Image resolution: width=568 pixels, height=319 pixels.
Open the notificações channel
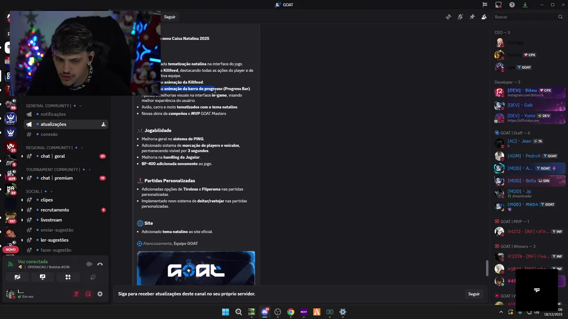pos(66,114)
